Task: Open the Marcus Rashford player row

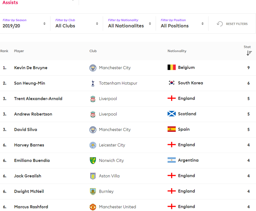Action: point(128,207)
